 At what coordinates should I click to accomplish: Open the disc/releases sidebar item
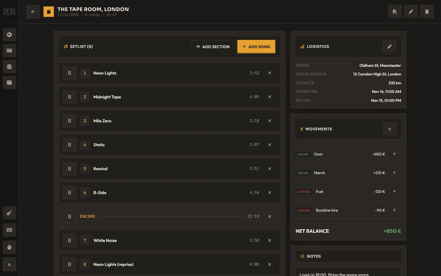tap(9, 35)
